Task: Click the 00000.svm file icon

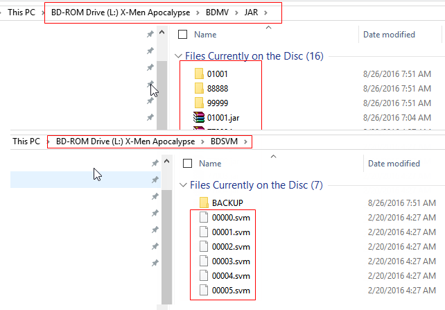Action: pyautogui.click(x=204, y=217)
